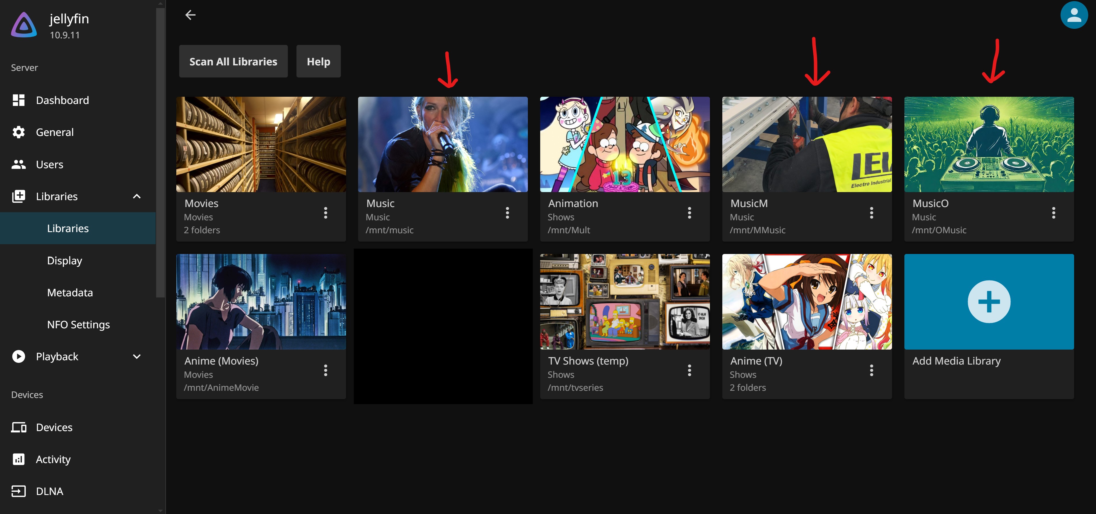Open the three-dot menu for Movies library

[326, 213]
